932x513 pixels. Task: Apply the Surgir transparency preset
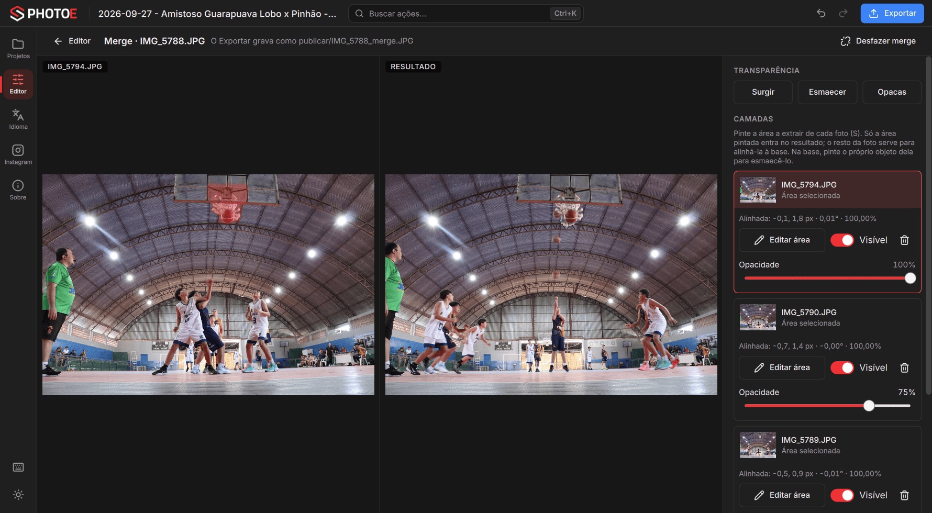tap(763, 92)
